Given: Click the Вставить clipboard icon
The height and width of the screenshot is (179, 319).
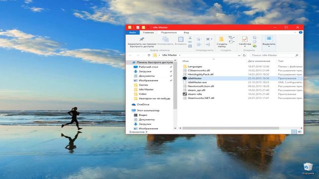Looking at the screenshot, I should click(180, 39).
